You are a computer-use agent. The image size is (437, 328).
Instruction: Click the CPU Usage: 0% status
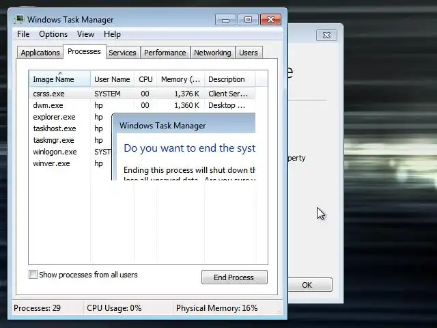coord(114,308)
